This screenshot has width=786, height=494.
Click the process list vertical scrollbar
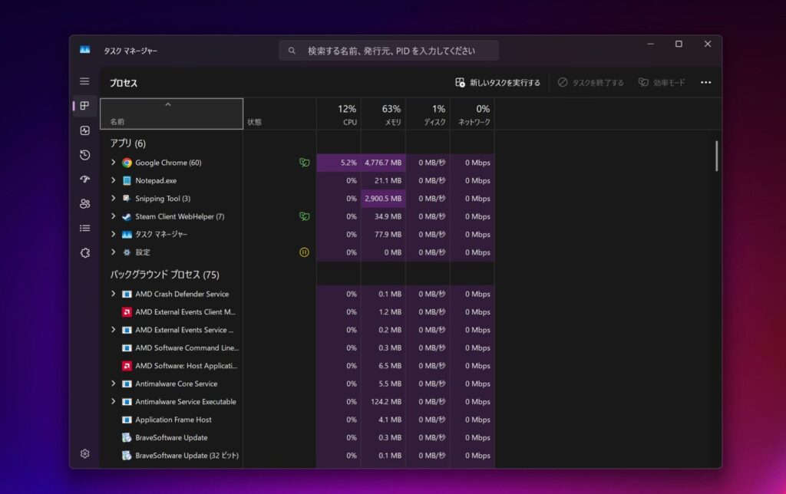pos(716,156)
